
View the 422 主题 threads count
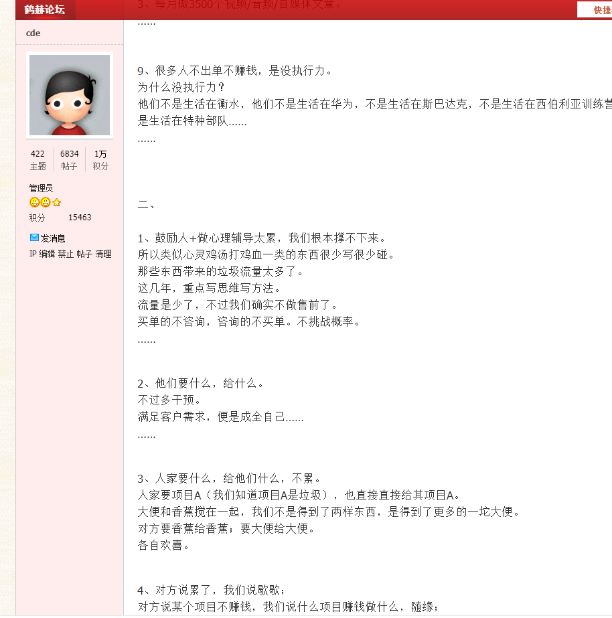(37, 160)
